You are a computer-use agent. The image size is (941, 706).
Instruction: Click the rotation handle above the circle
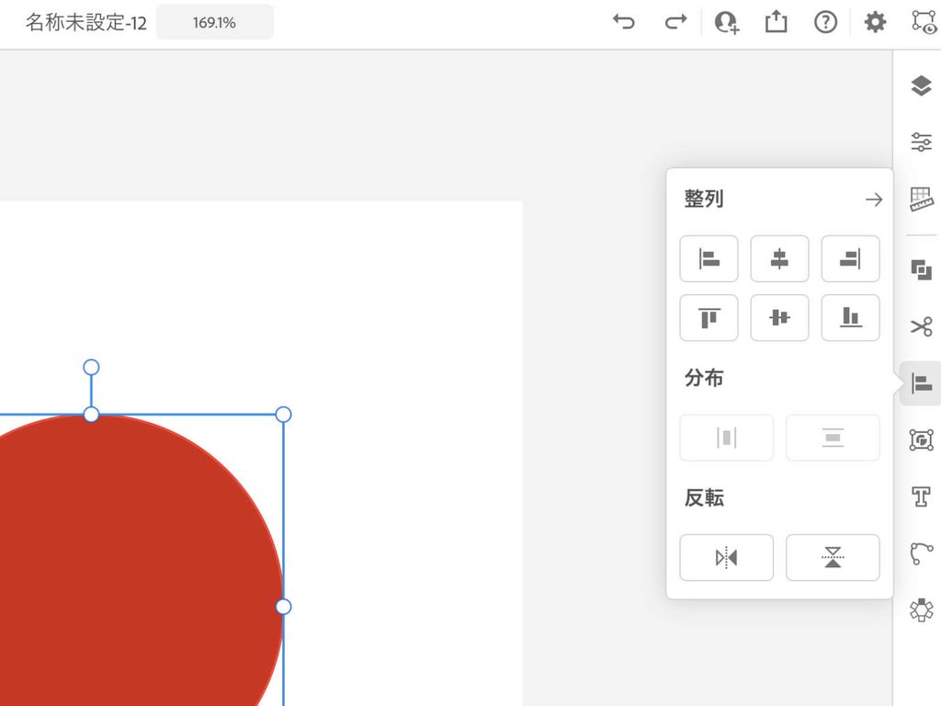[x=91, y=368]
